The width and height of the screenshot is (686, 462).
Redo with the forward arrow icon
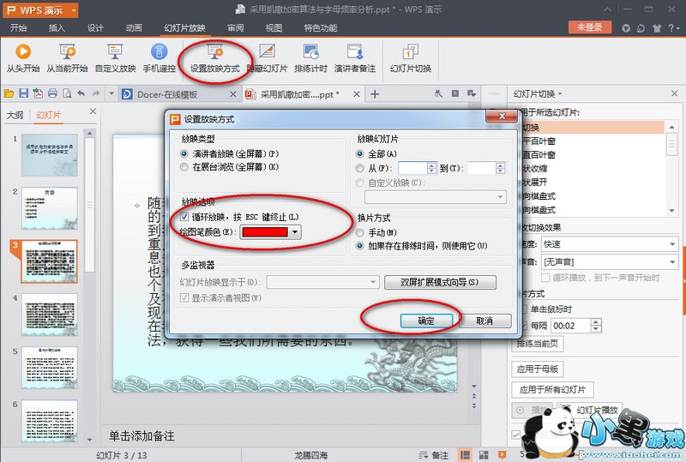point(96,93)
